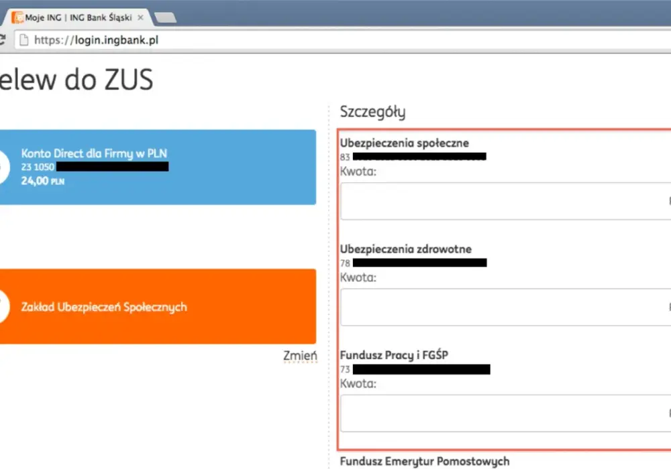Close the Moje ING browser tab
This screenshot has width=671, height=469.
coord(140,18)
